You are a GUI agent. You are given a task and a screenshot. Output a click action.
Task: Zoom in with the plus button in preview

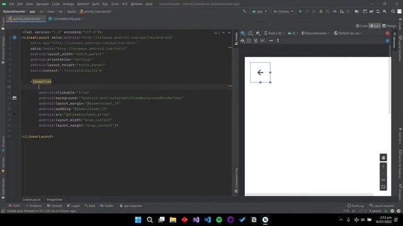coord(383,166)
